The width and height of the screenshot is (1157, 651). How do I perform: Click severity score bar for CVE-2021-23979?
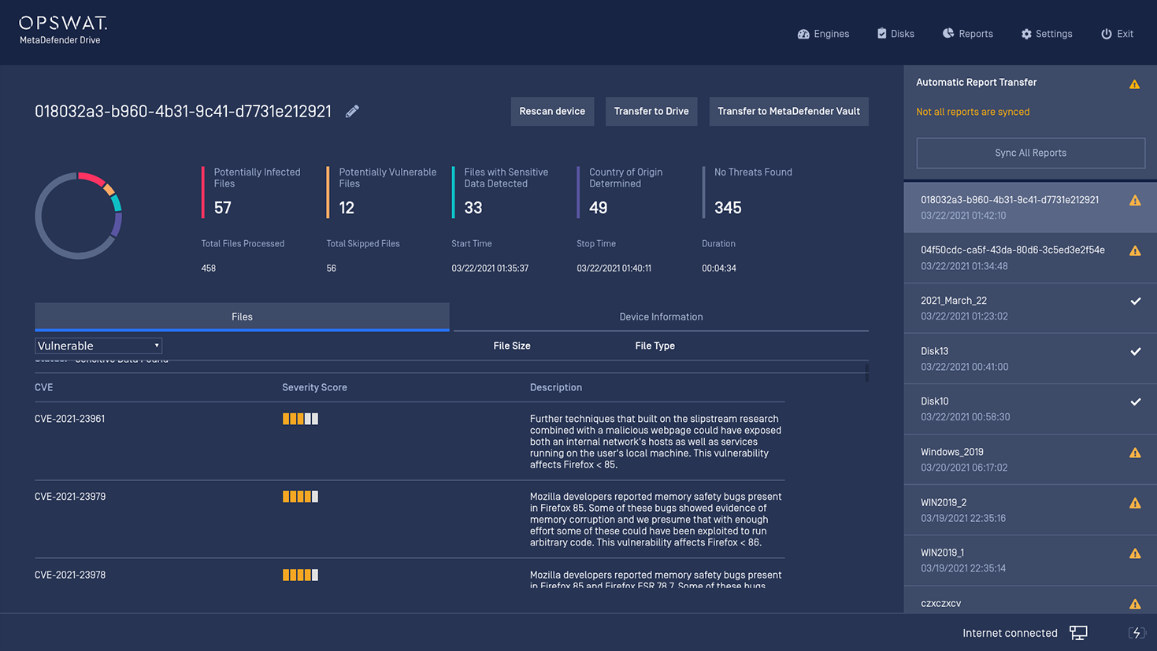(300, 497)
